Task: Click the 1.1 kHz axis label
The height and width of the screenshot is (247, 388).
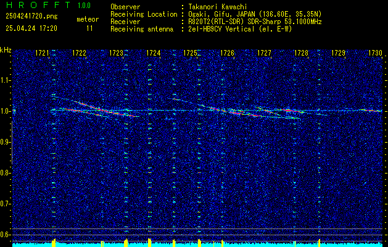Action: pos(5,80)
